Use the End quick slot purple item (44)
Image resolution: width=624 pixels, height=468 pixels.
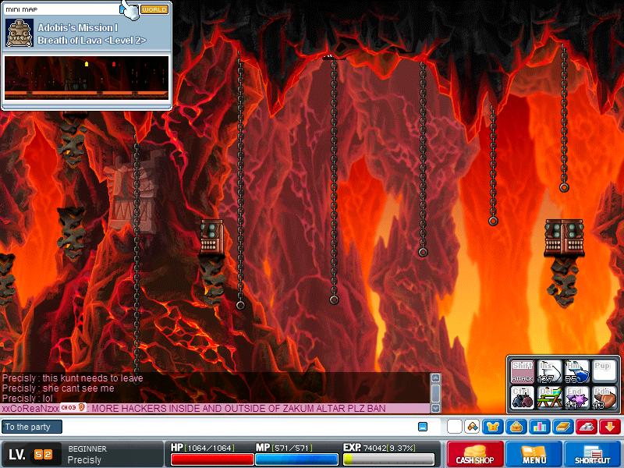[x=576, y=398]
